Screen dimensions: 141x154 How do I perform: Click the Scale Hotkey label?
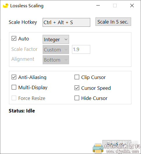click(23, 22)
